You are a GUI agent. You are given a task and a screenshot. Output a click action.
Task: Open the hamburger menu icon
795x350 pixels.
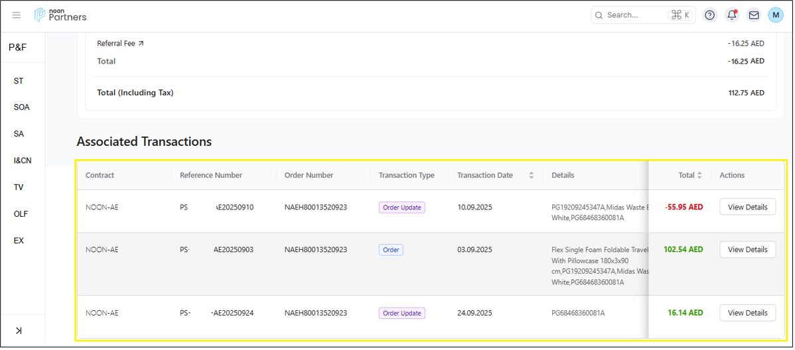point(17,15)
